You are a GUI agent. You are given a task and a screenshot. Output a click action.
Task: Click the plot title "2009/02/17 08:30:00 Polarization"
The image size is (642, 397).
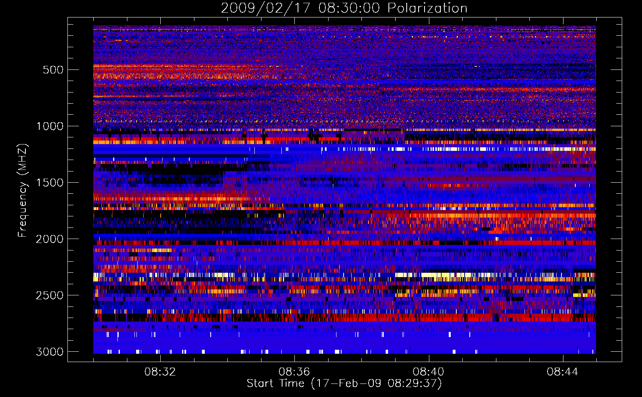pos(344,8)
